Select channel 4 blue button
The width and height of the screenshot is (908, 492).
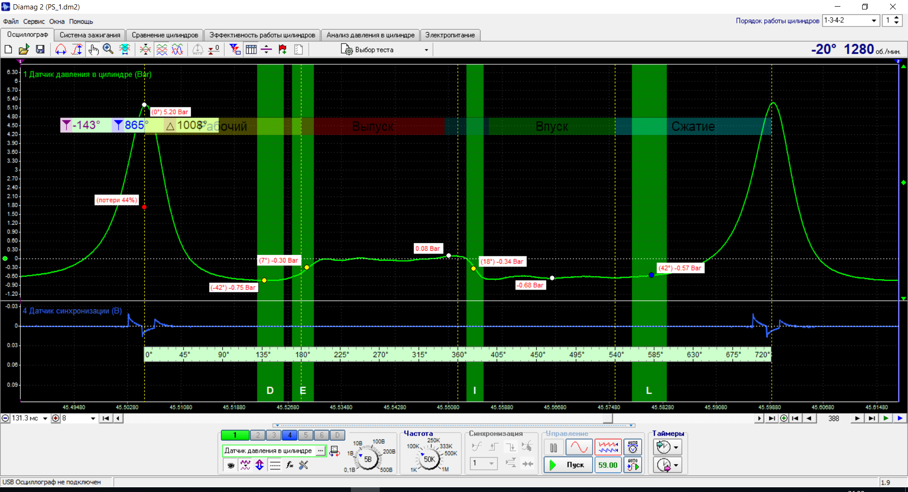coord(290,435)
